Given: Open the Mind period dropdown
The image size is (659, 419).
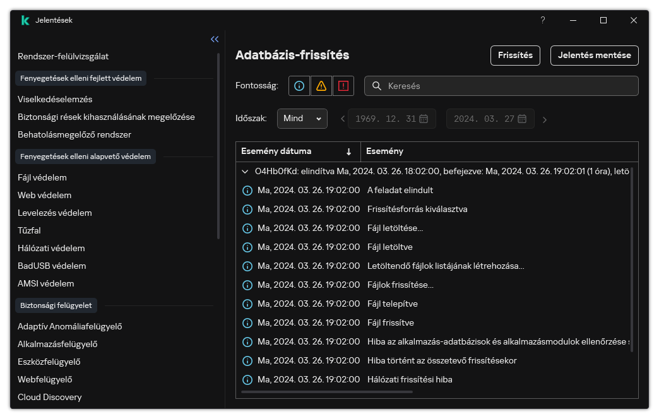Looking at the screenshot, I should click(x=302, y=118).
